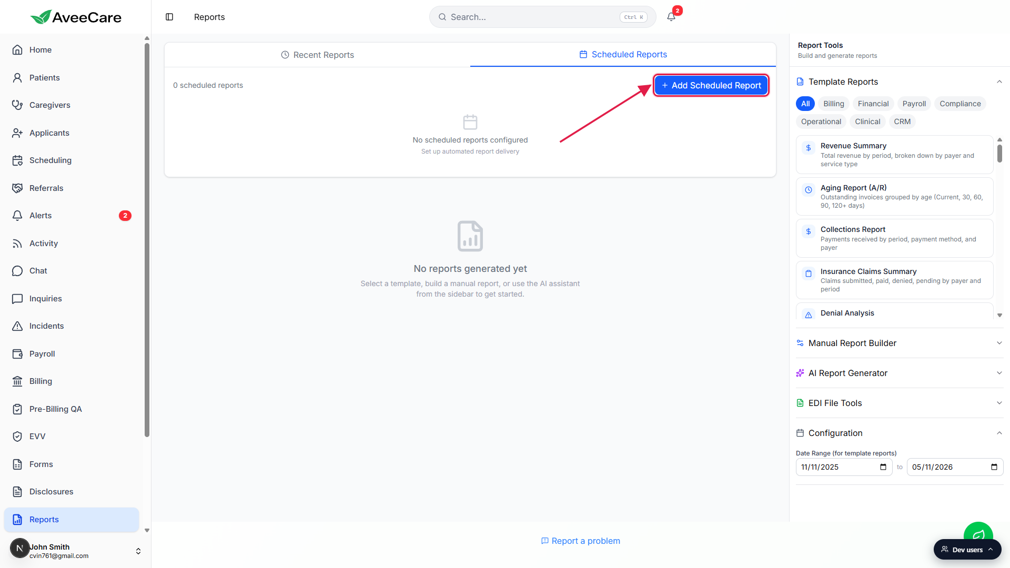This screenshot has height=568, width=1010.
Task: Open end date calendar picker icon
Action: (994, 467)
